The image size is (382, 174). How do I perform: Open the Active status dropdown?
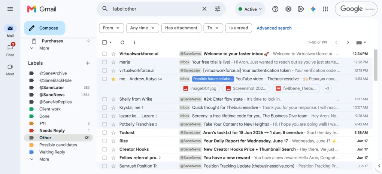point(250,9)
